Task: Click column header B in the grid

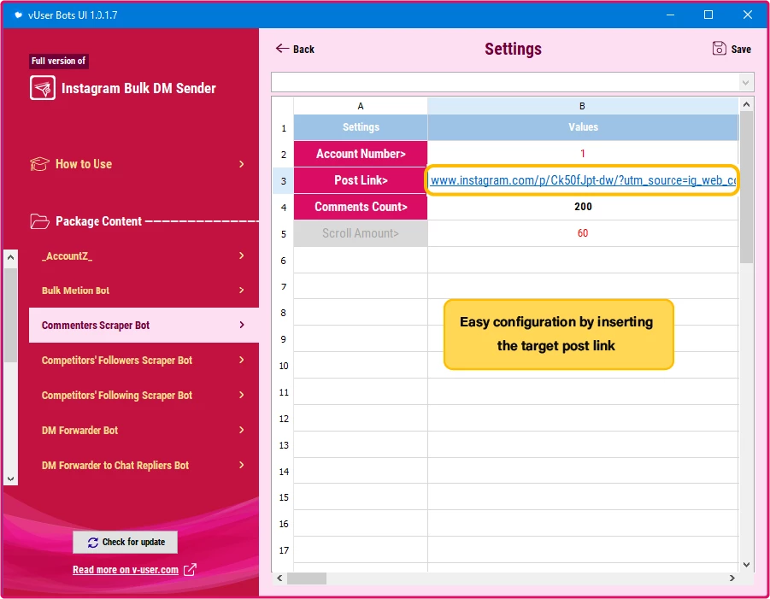Action: point(582,106)
